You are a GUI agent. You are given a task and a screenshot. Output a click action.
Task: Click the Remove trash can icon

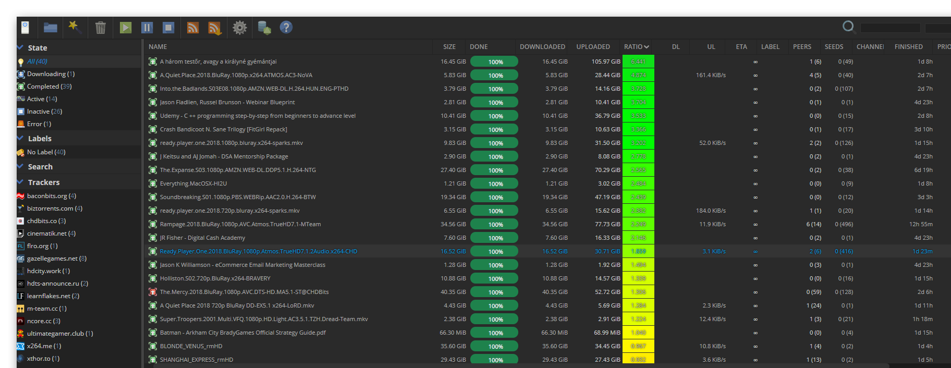[101, 28]
